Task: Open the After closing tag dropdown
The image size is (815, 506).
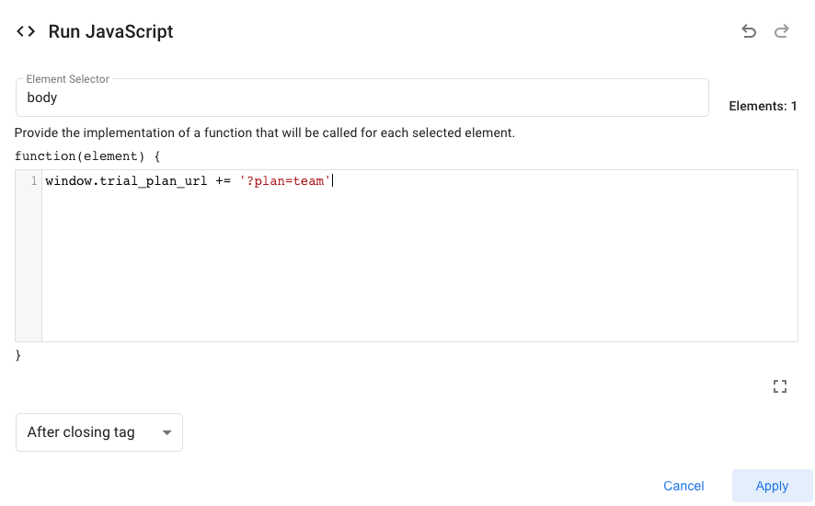Action: point(99,432)
